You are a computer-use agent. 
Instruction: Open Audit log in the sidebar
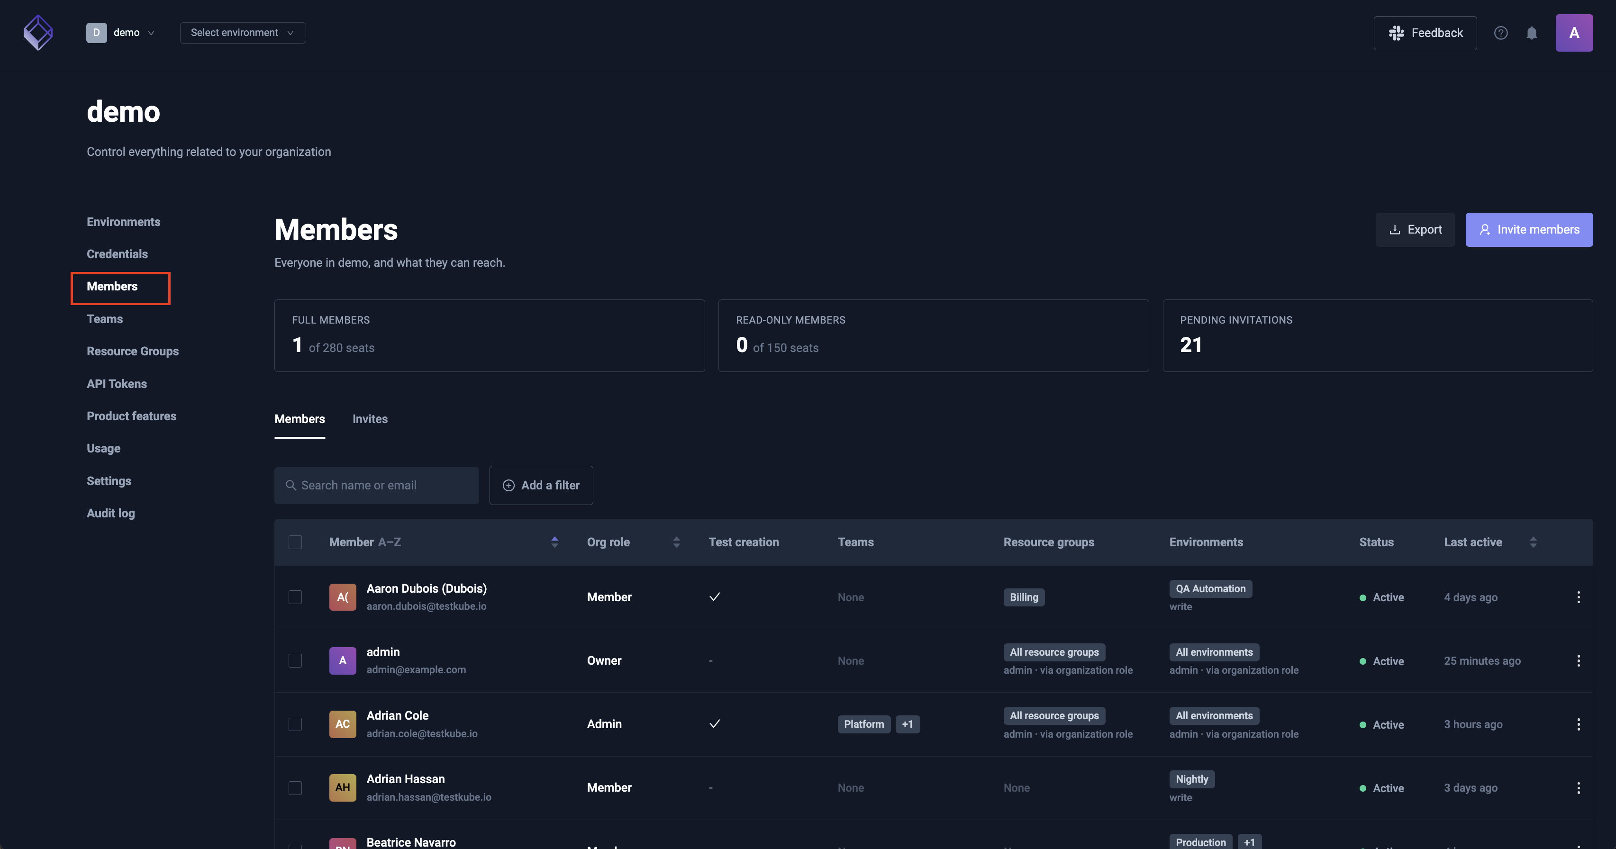110,513
